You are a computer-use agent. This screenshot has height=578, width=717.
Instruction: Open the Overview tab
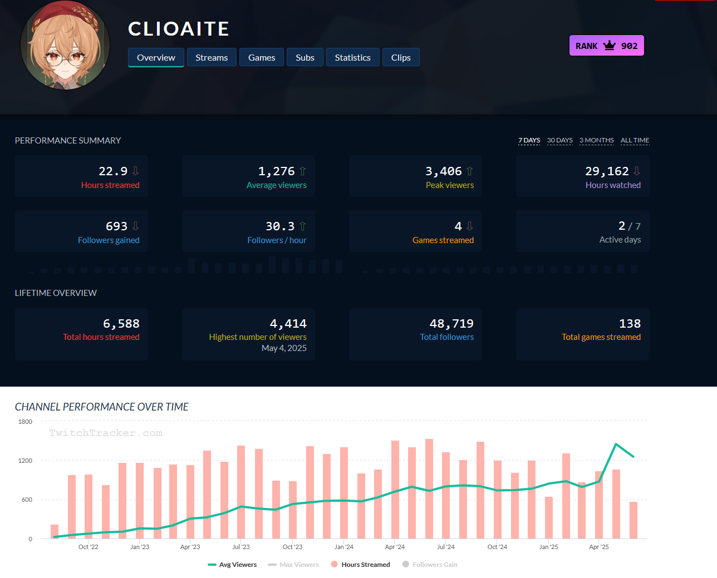pyautogui.click(x=156, y=57)
